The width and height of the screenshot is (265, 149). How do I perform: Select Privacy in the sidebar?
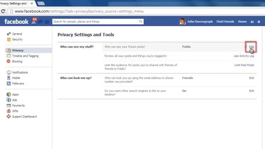(x=18, y=50)
